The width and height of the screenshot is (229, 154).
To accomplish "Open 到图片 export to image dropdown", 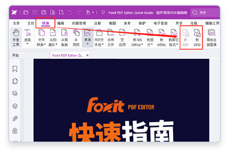I will pyautogui.click(x=150, y=38).
